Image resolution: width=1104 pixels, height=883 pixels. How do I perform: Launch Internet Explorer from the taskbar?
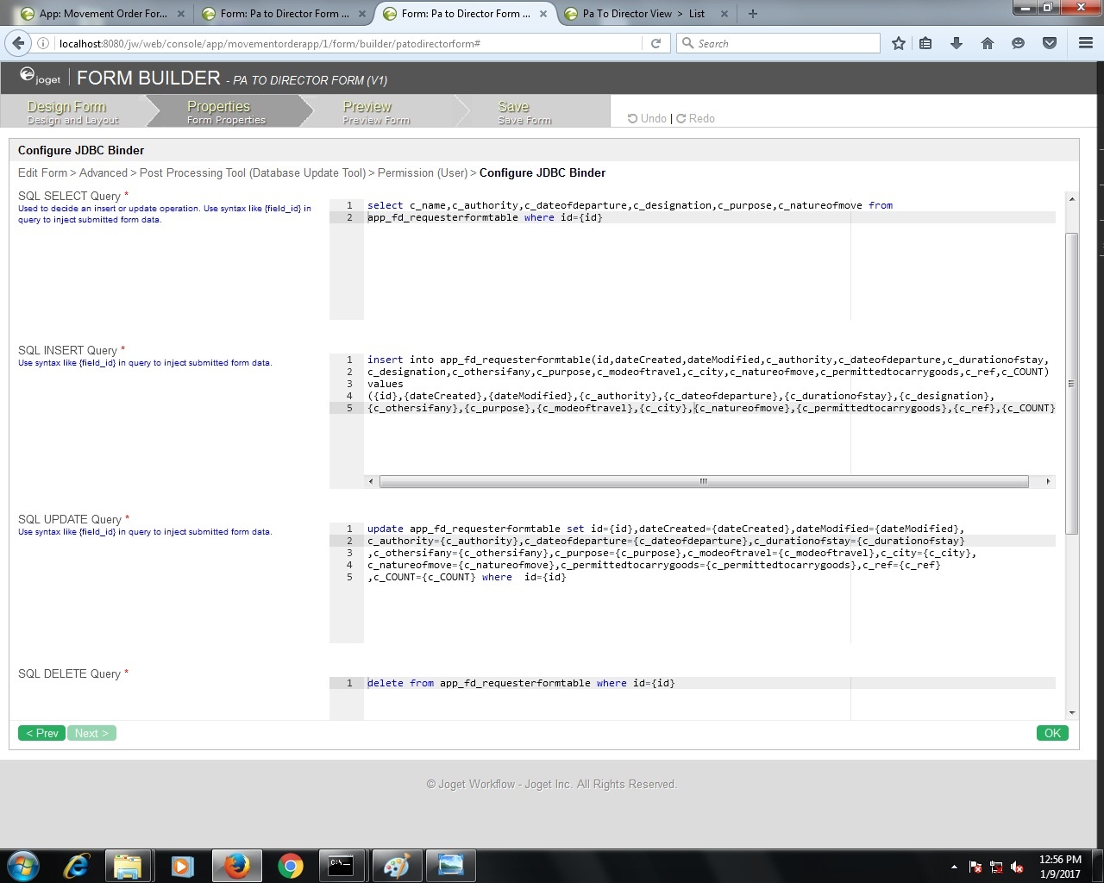[x=77, y=866]
